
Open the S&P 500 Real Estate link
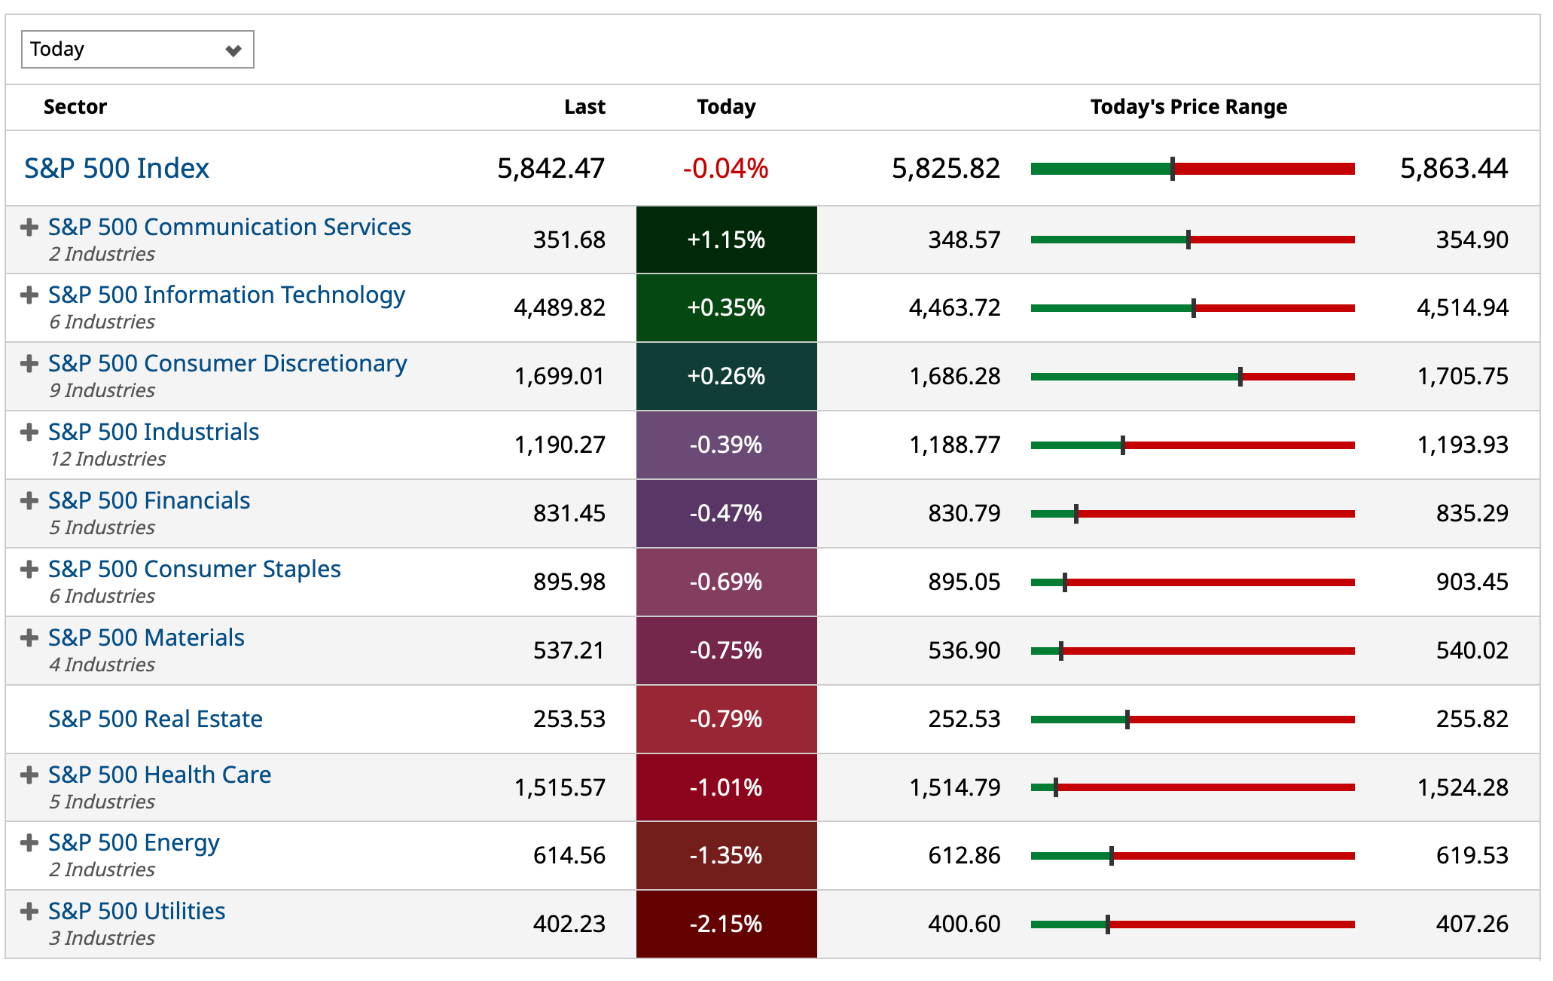tap(155, 719)
